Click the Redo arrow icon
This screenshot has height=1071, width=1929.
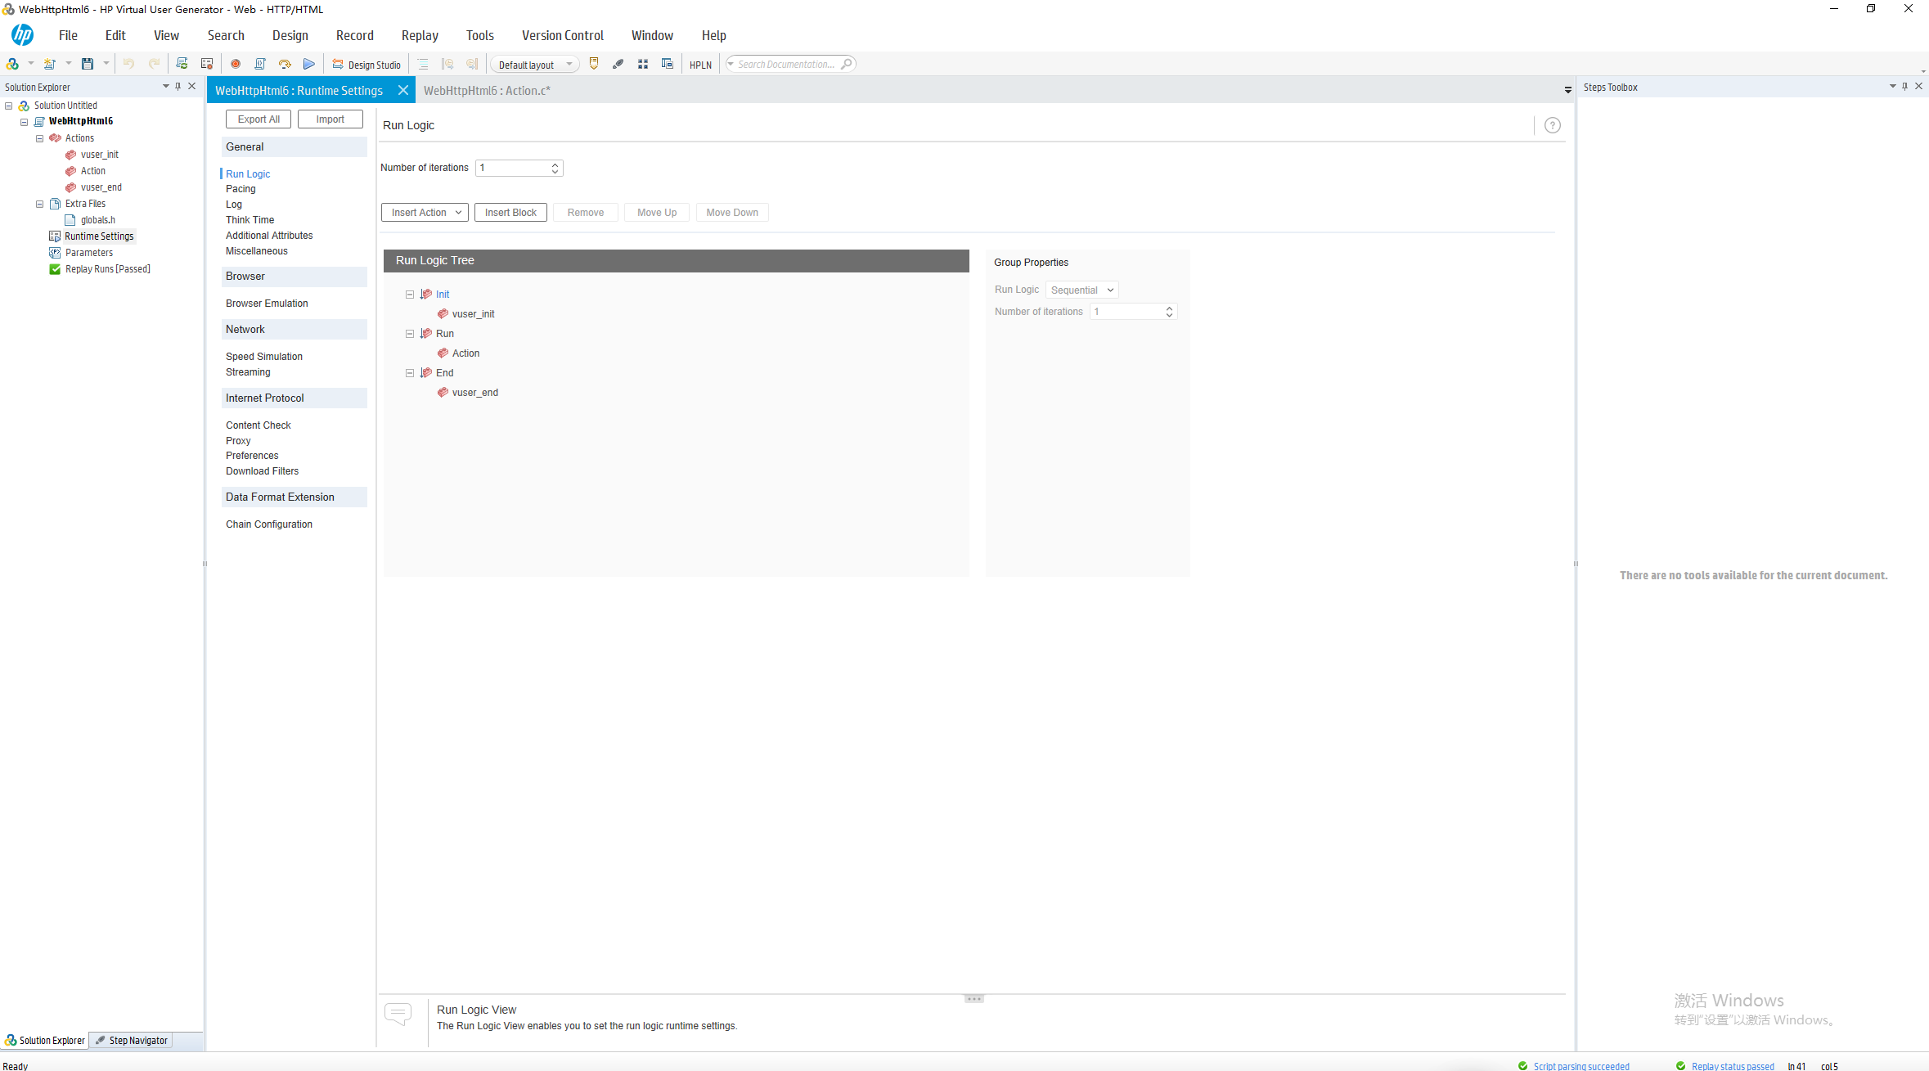coord(154,64)
